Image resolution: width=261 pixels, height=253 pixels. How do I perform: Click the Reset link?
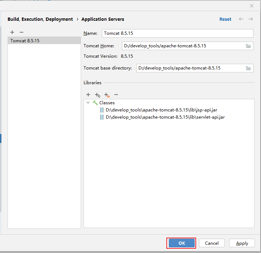tap(225, 19)
